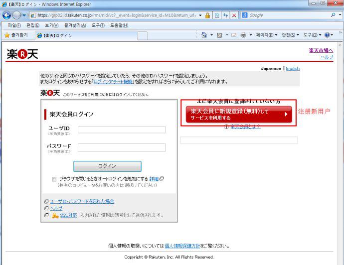344x265 pixels.
Task: Open the ヘルプ link at top right
Action: [327, 57]
